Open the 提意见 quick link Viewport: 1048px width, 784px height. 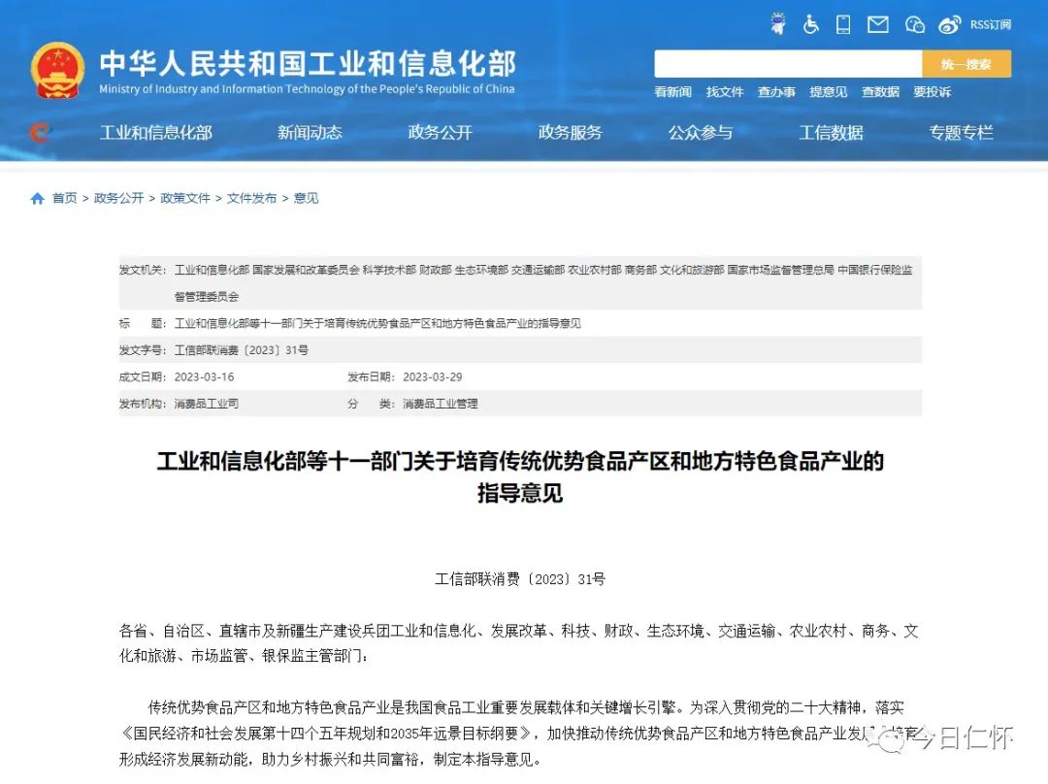point(828,91)
